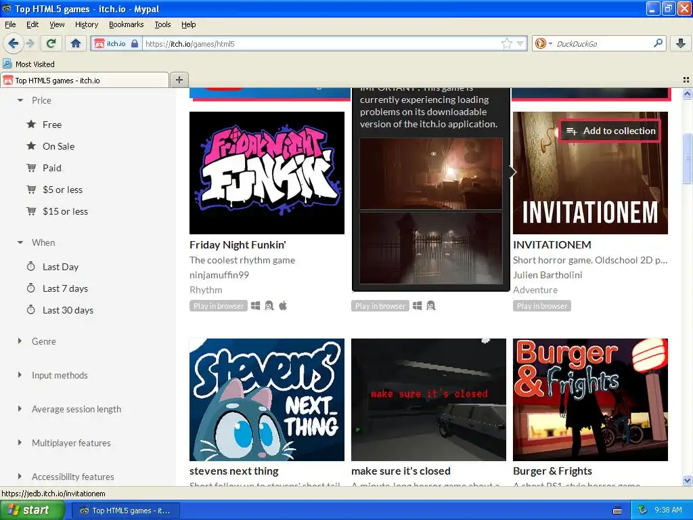The height and width of the screenshot is (520, 693).
Task: Open the File menu
Action: [10, 24]
